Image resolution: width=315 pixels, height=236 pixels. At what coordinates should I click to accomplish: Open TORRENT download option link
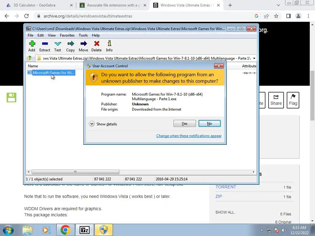click(x=225, y=187)
